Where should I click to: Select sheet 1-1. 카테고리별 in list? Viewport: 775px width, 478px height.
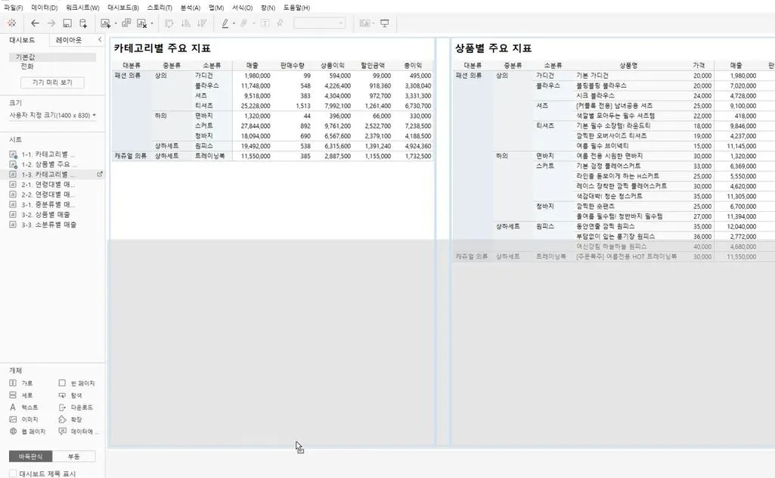point(47,154)
